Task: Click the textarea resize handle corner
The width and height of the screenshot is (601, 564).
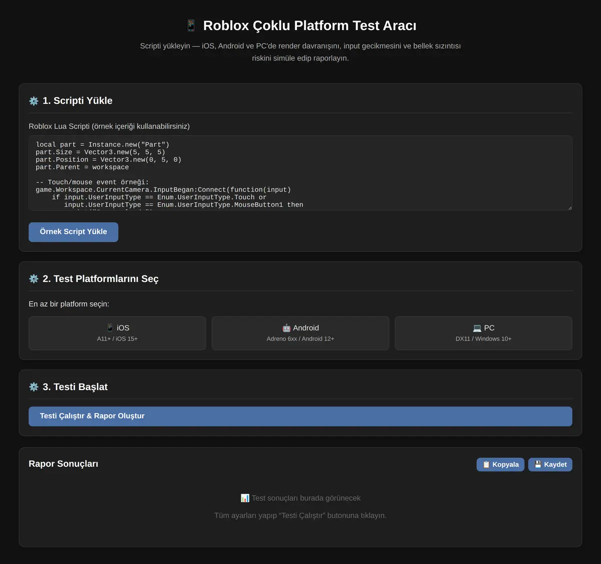Action: (569, 207)
